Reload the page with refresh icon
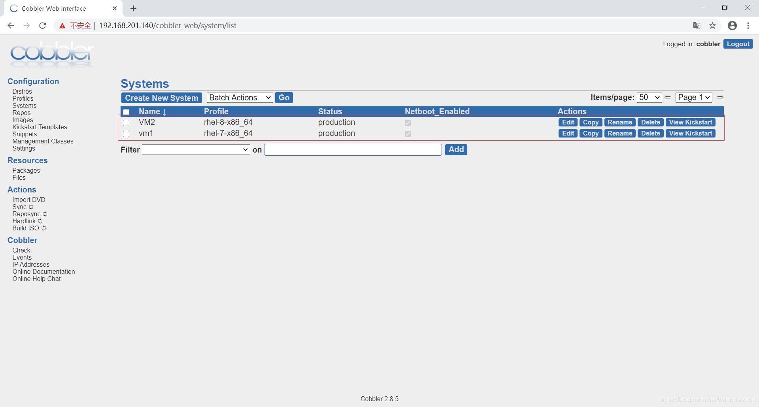 click(x=43, y=26)
